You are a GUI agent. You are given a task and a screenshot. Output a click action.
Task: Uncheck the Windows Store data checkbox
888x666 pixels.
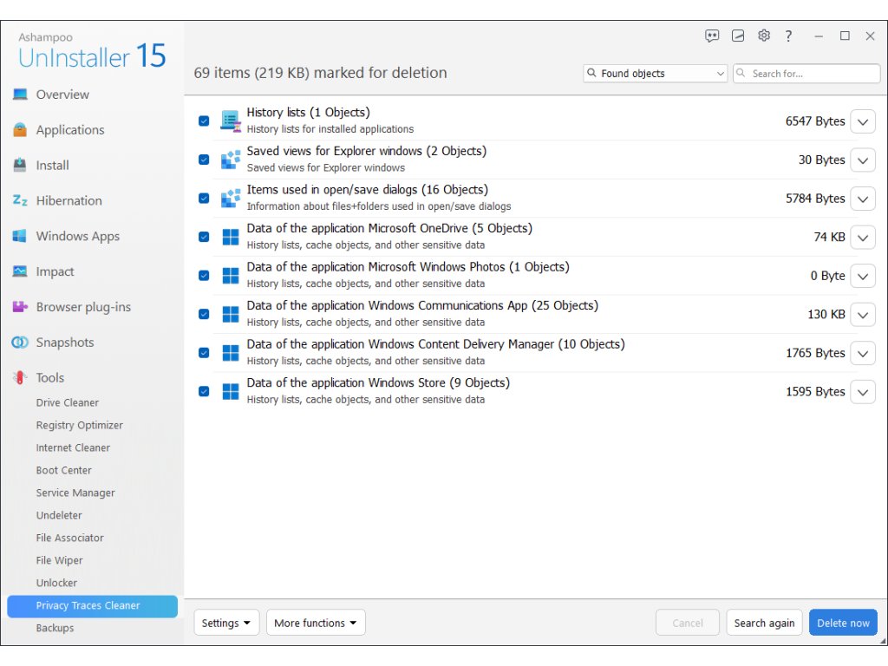[204, 391]
